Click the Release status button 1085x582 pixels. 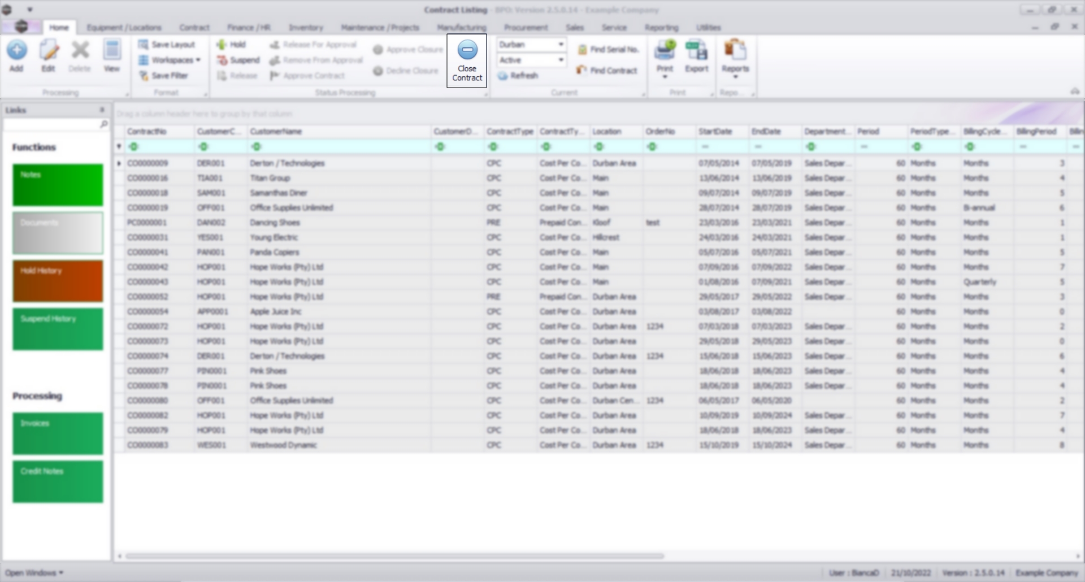click(237, 75)
